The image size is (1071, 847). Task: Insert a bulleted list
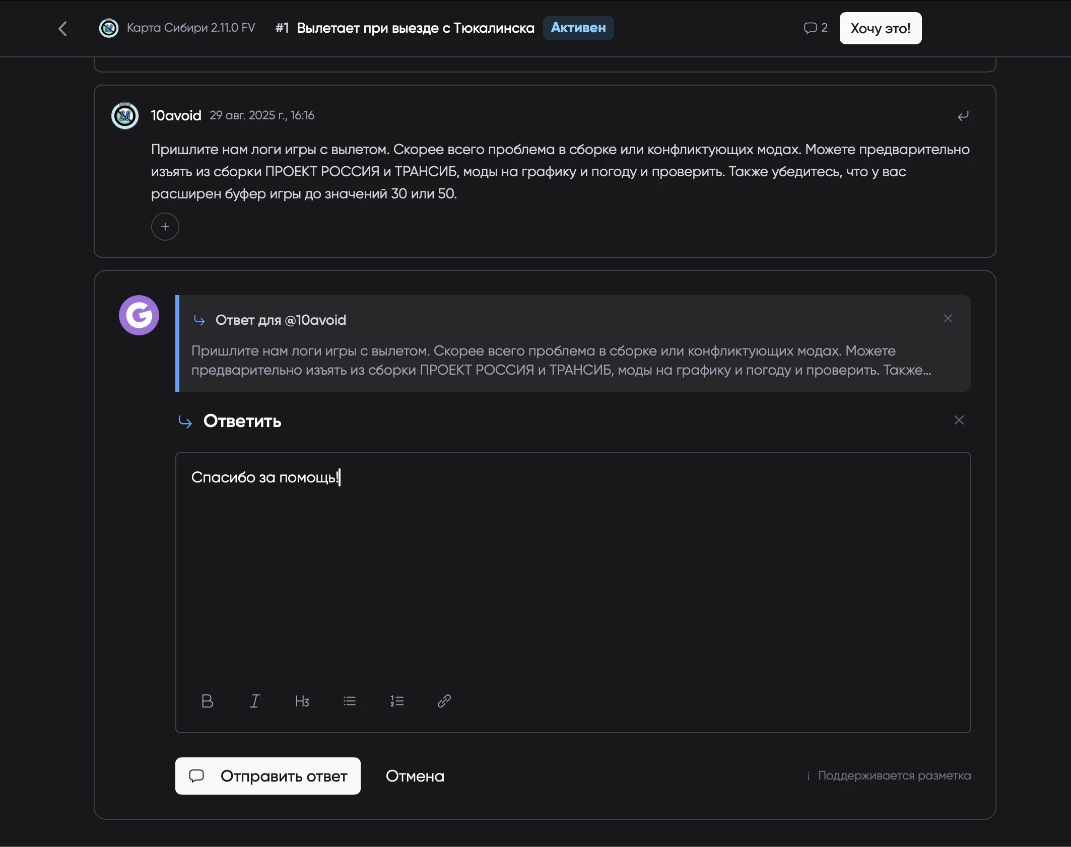350,701
